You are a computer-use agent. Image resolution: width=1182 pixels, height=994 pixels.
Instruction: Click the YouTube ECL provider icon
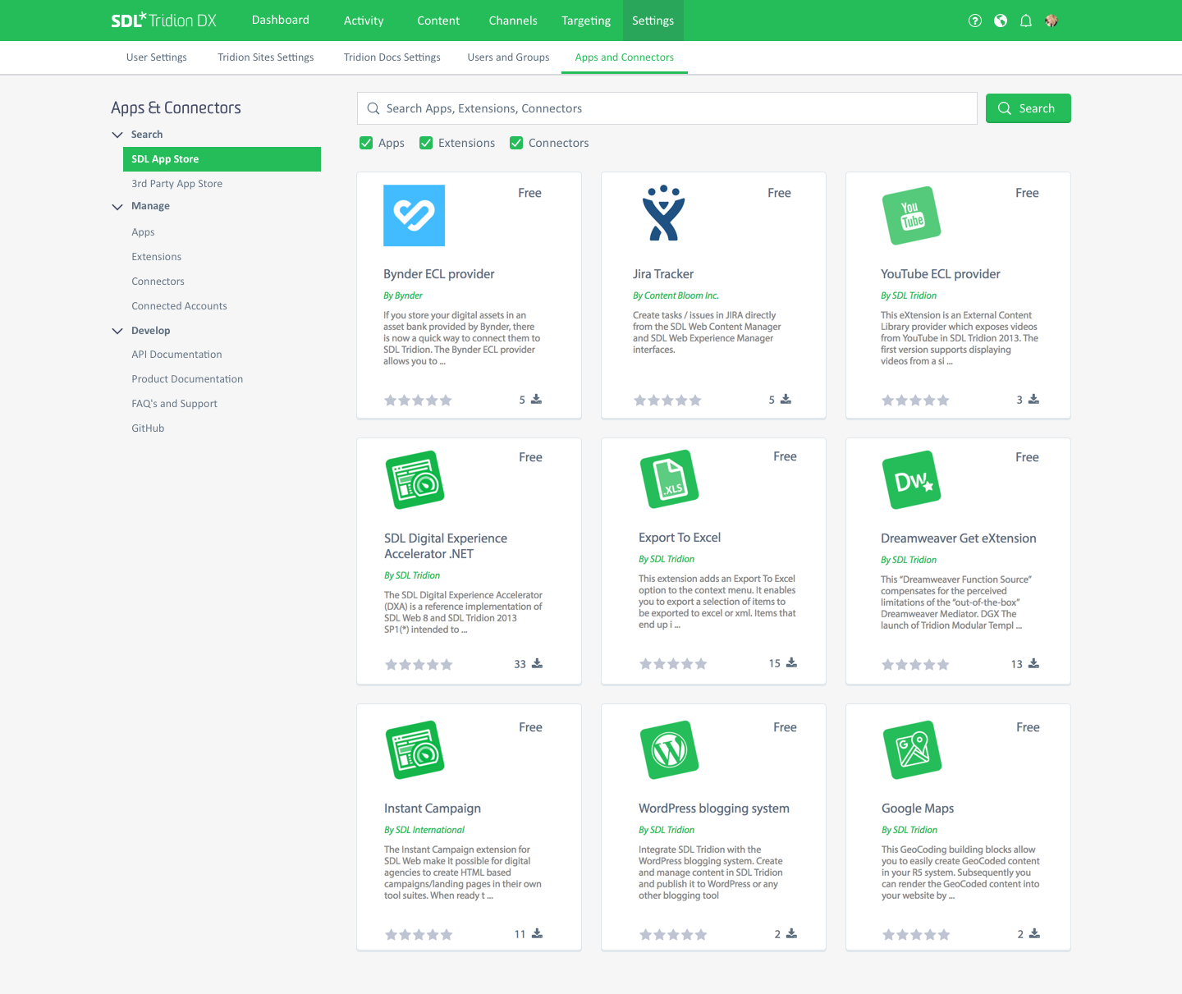pos(911,215)
